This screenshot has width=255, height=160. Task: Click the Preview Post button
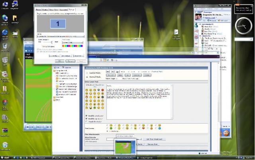point(152,144)
